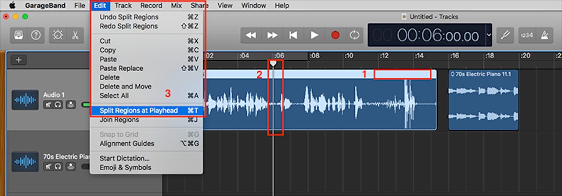Open the GarageBand application menu

(45, 6)
